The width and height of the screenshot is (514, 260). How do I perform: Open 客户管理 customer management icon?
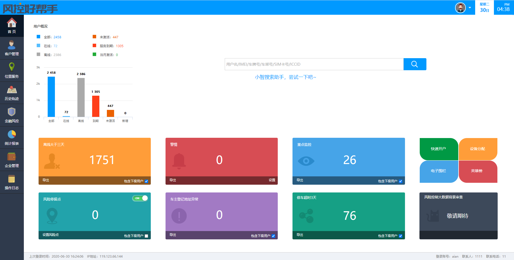(x=12, y=45)
